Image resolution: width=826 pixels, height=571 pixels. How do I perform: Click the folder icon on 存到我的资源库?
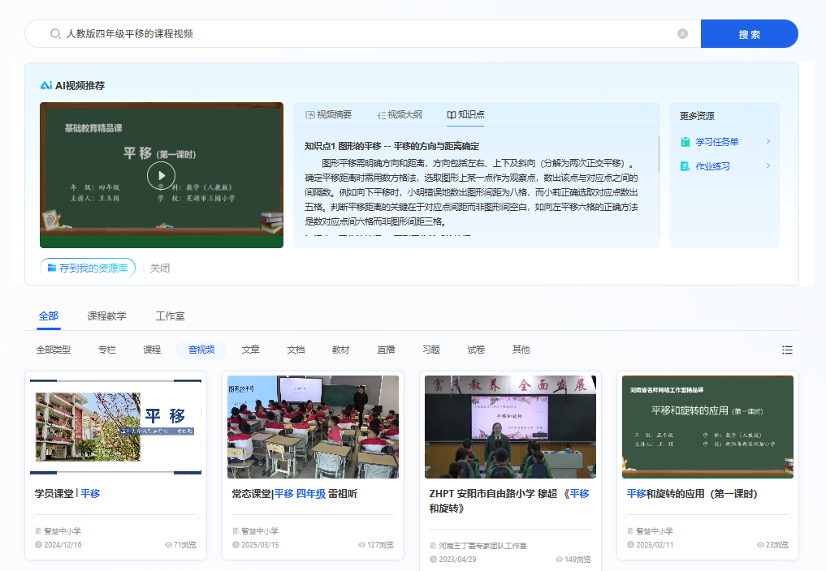tap(54, 268)
